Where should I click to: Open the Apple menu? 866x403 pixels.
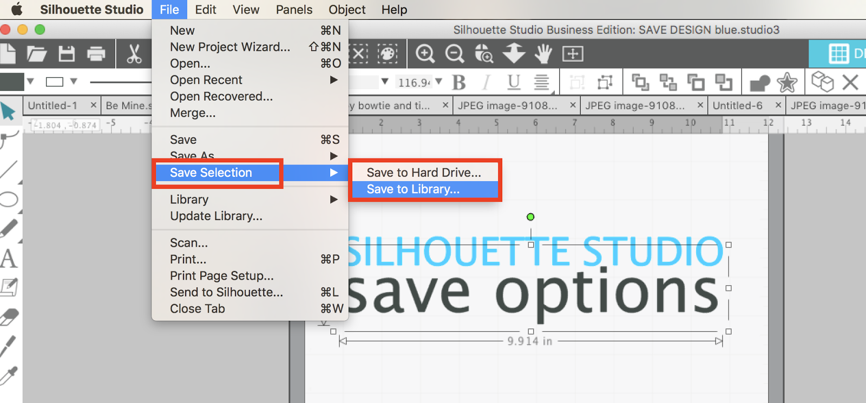17,9
